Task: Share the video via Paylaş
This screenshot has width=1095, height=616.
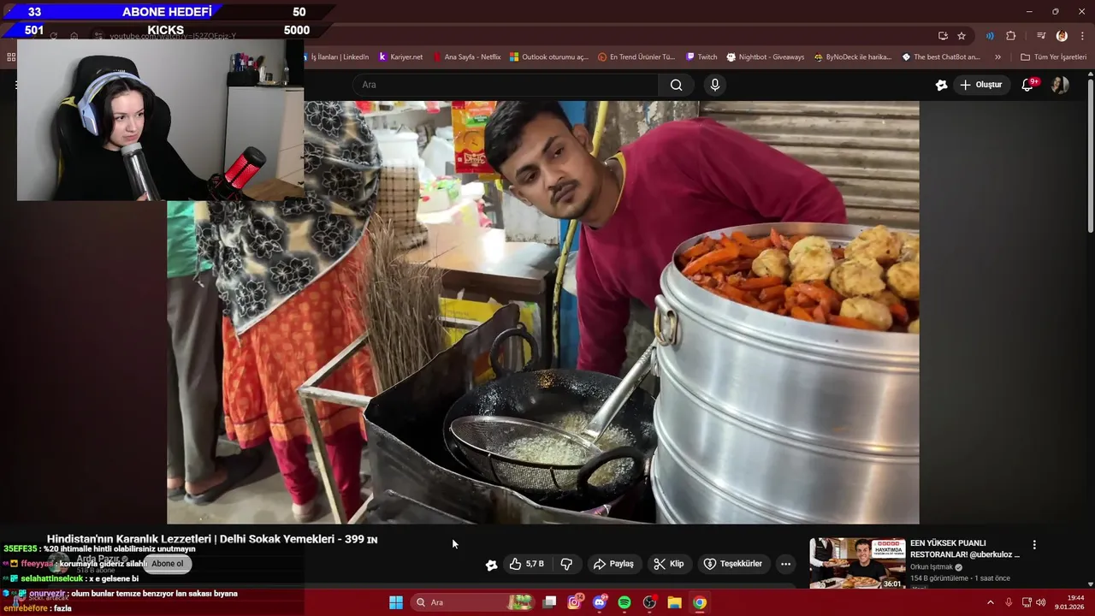Action: click(613, 564)
